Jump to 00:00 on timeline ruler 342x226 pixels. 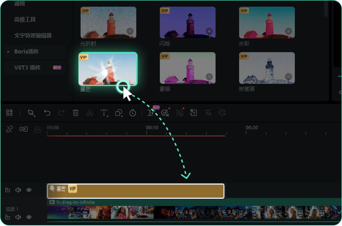pyautogui.click(x=53, y=128)
